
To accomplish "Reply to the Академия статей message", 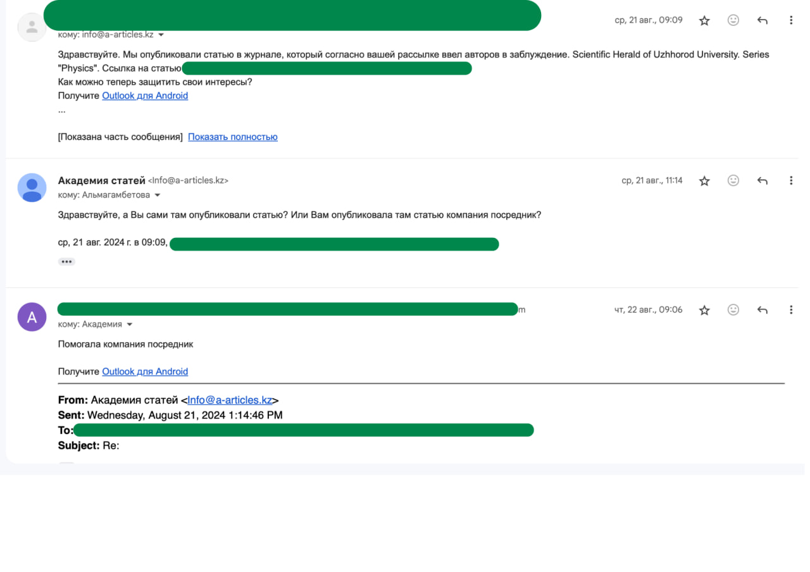I will (763, 181).
